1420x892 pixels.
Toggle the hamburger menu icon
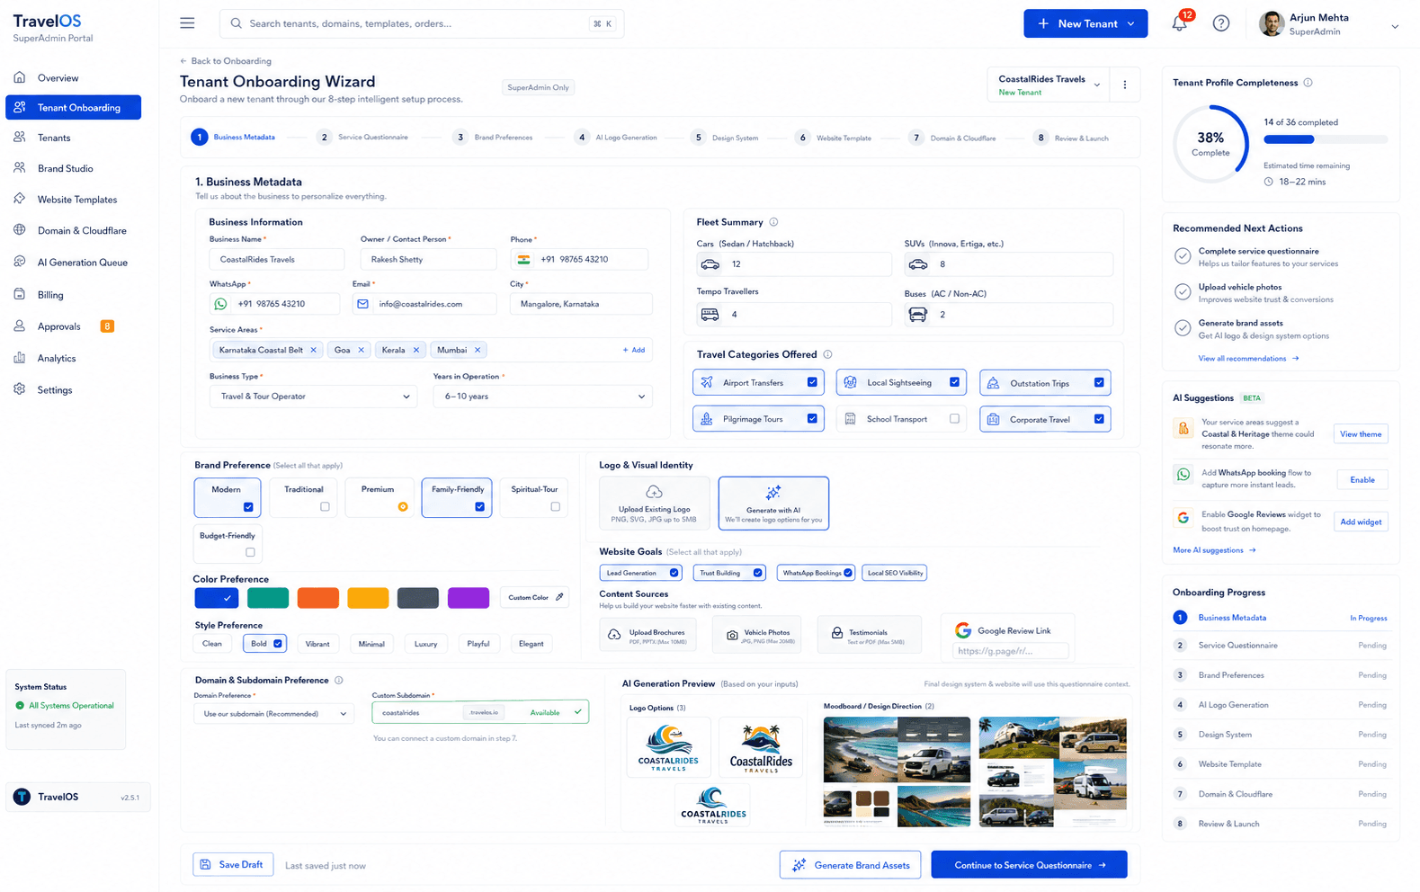[187, 23]
